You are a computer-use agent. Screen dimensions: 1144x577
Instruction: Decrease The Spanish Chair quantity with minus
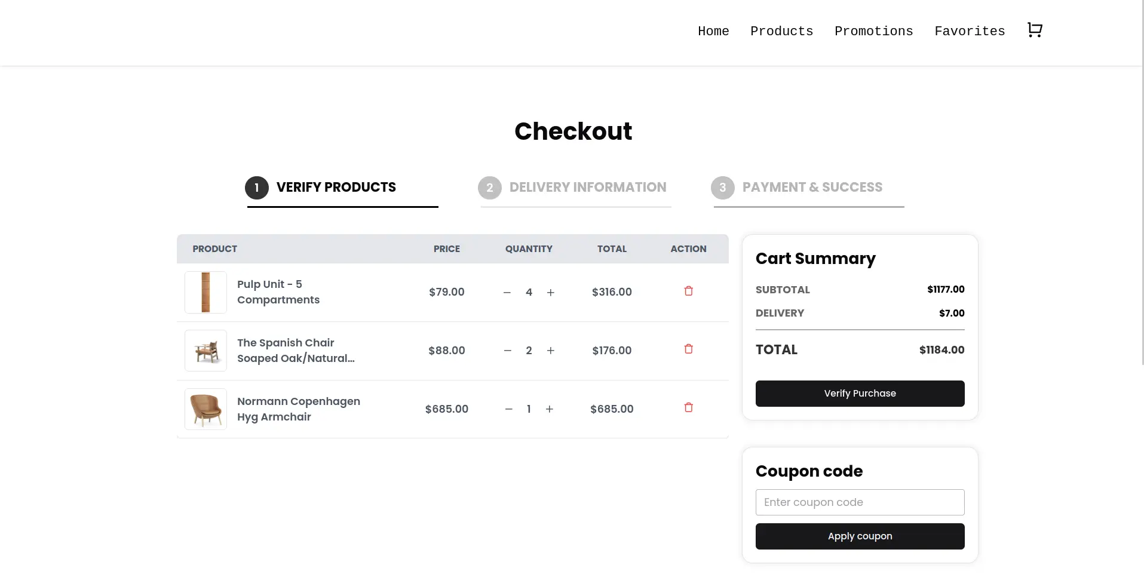(507, 351)
